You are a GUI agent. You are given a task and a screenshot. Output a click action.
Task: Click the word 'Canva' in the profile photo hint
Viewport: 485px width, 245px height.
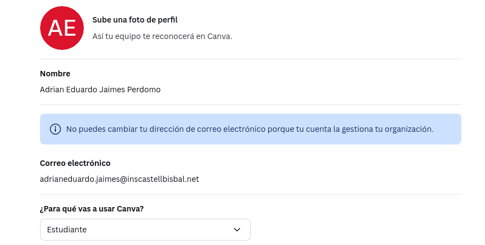(x=219, y=36)
